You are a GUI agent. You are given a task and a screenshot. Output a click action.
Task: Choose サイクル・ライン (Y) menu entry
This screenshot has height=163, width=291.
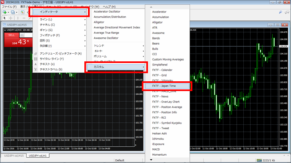tap(52, 59)
